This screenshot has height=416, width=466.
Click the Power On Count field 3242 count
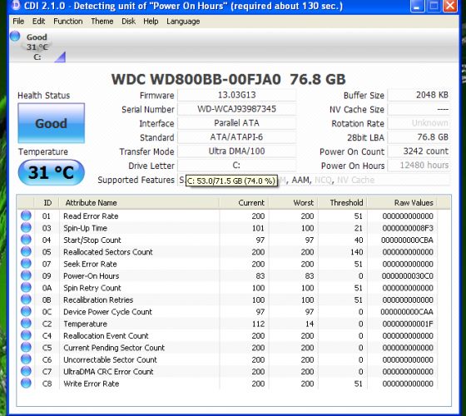(419, 151)
